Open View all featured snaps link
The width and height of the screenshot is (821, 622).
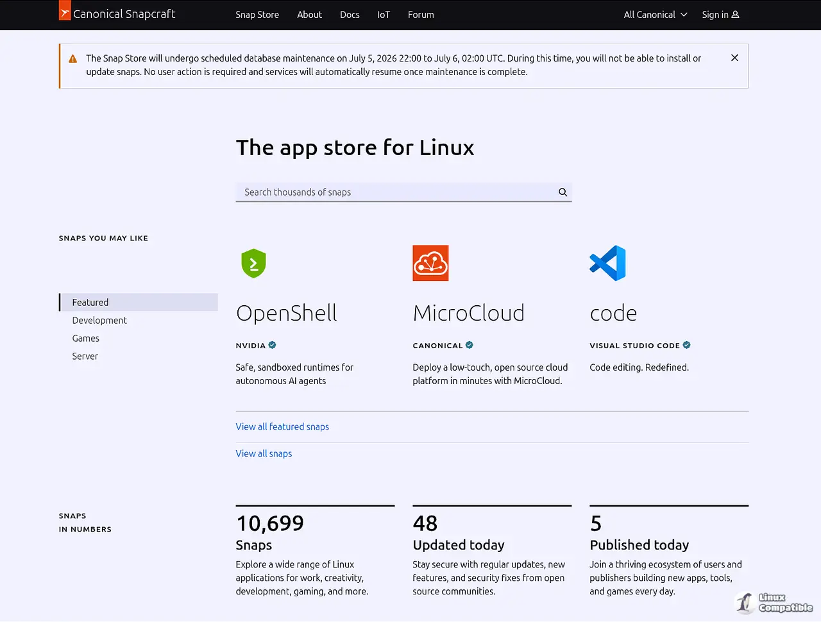(282, 427)
